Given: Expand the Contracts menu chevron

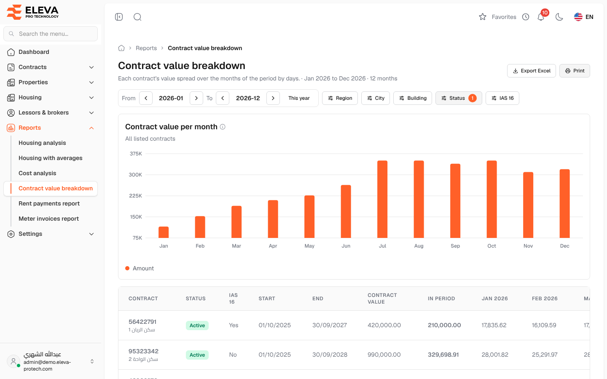Looking at the screenshot, I should 91,67.
